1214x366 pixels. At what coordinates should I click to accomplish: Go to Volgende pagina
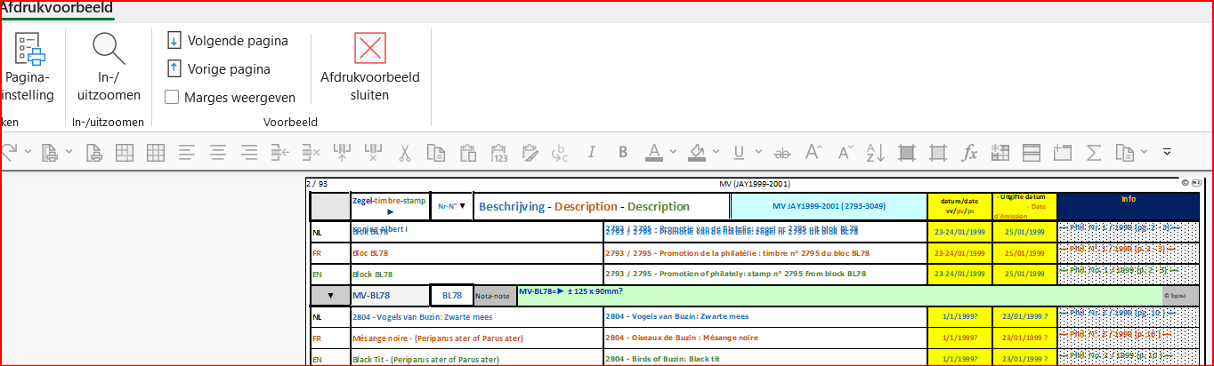pos(227,40)
